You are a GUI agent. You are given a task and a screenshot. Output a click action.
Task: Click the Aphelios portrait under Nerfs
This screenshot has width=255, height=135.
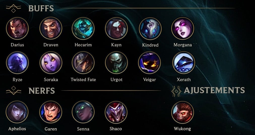17,112
